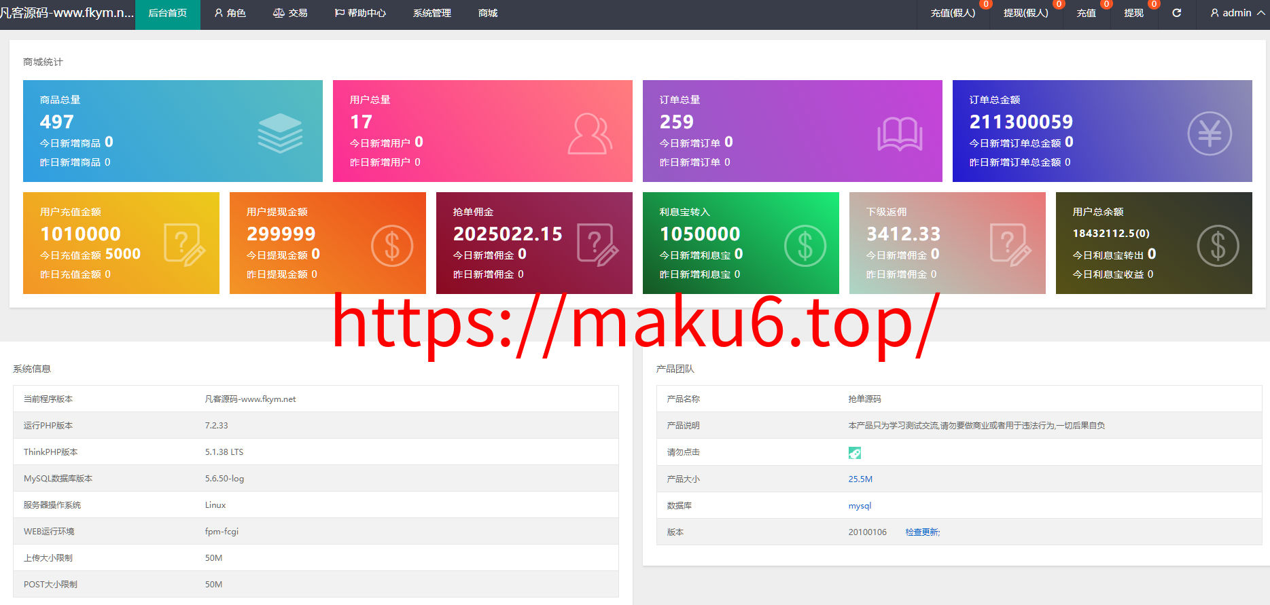Open the 商城 menu

[x=488, y=13]
